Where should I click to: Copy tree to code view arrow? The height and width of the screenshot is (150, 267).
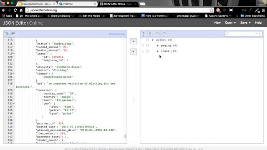[133, 52]
